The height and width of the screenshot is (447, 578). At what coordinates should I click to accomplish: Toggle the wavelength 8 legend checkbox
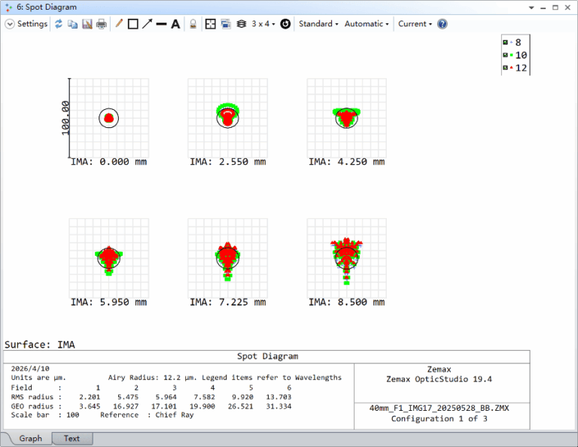(505, 43)
